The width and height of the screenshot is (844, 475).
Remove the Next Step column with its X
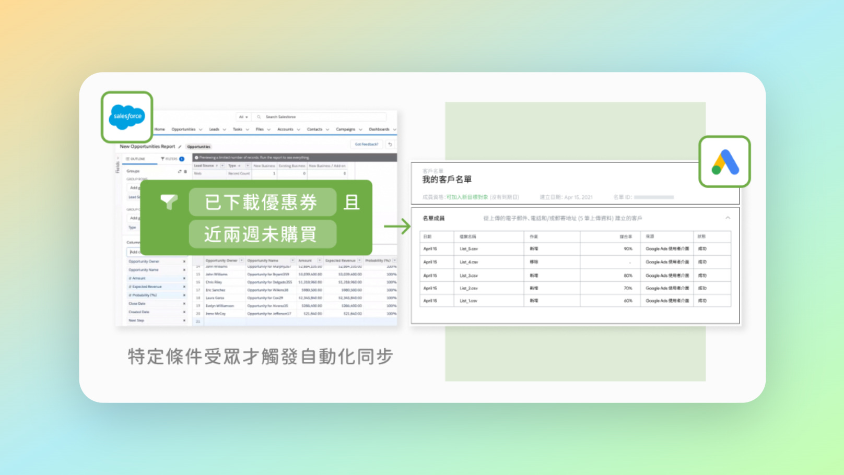[x=184, y=320]
